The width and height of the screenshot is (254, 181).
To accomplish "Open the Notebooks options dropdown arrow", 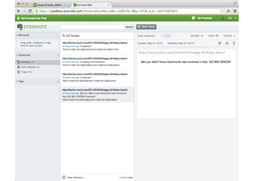I will click(x=58, y=55).
